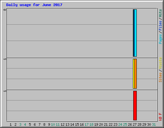Click the y-axis value 8
Viewport: 164px width, 128px height.
click(x=5, y=10)
